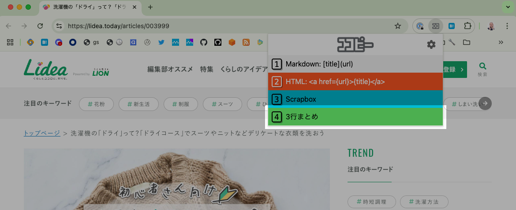Click the トップページ breadcrumb link
This screenshot has height=210, width=516.
tap(42, 133)
